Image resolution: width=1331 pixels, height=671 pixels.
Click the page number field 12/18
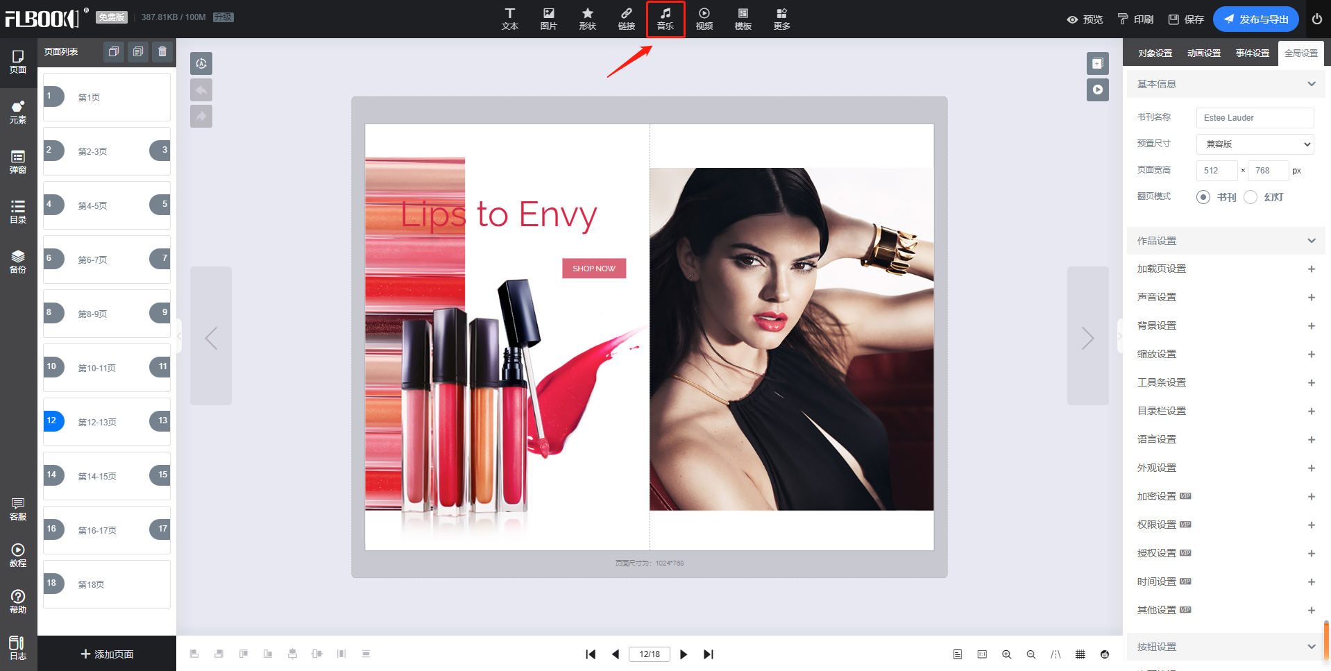[x=650, y=654]
